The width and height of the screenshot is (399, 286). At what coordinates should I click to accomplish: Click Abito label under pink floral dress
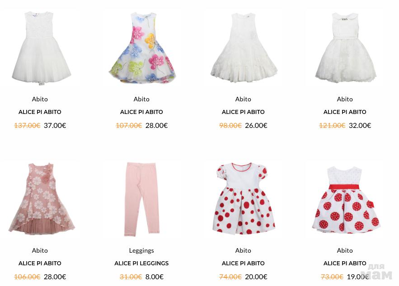40,250
